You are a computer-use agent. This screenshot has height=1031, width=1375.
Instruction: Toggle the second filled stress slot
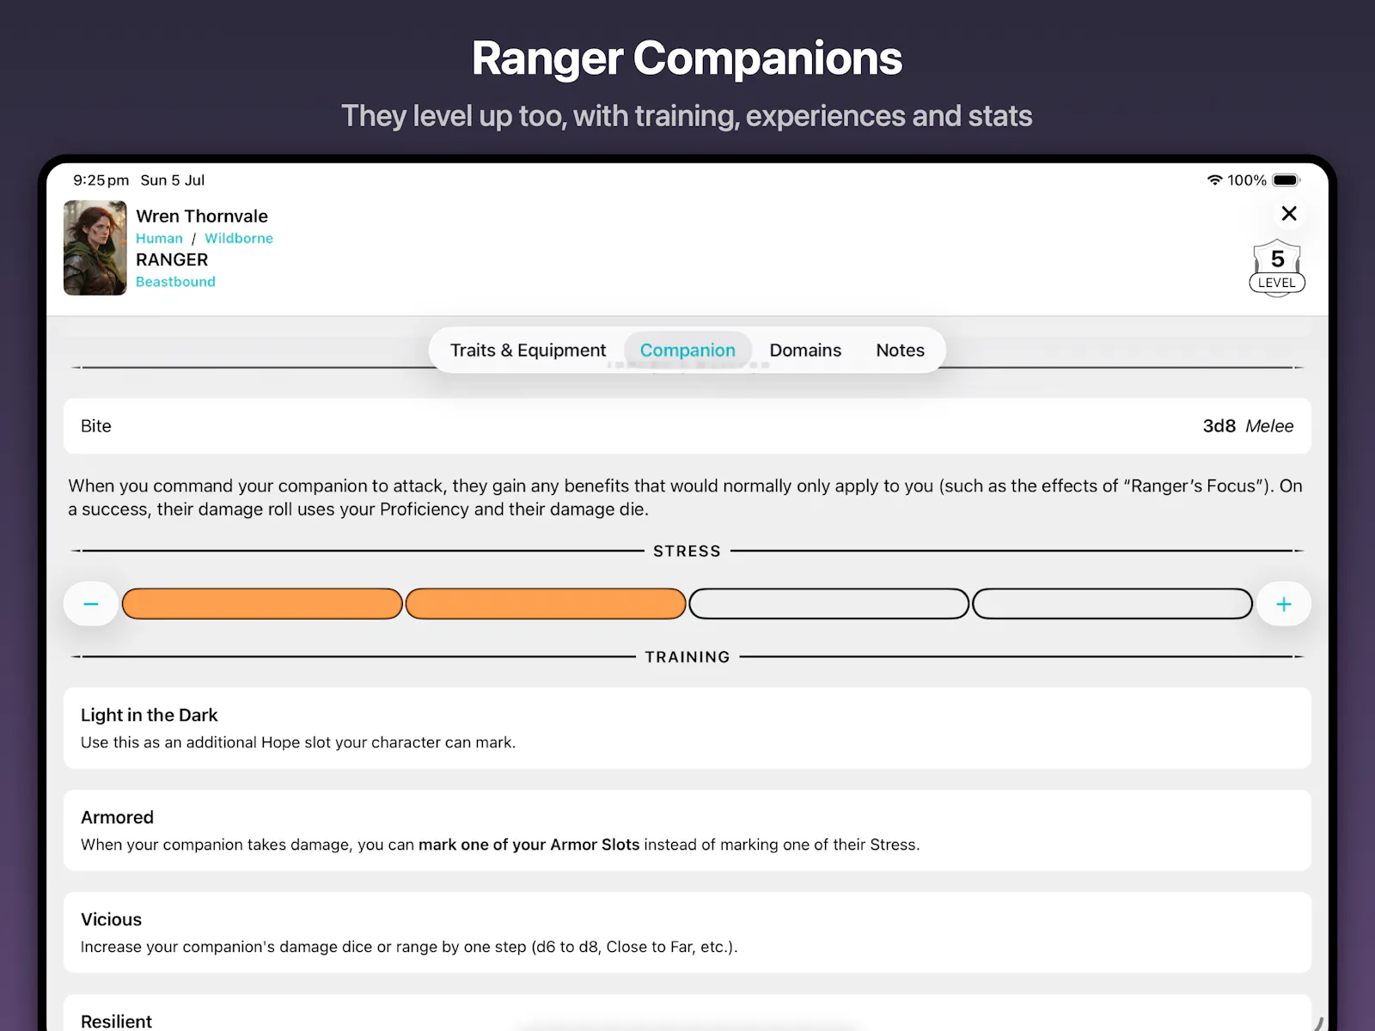(x=546, y=604)
